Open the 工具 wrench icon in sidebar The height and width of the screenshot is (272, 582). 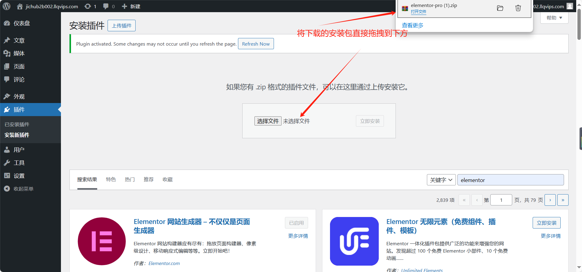coord(7,163)
